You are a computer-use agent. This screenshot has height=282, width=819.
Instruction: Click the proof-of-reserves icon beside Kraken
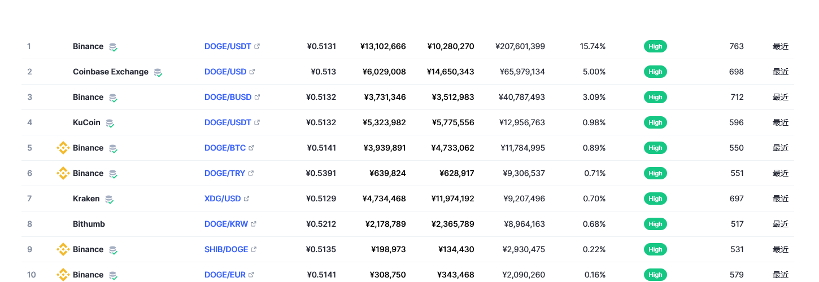point(109,199)
